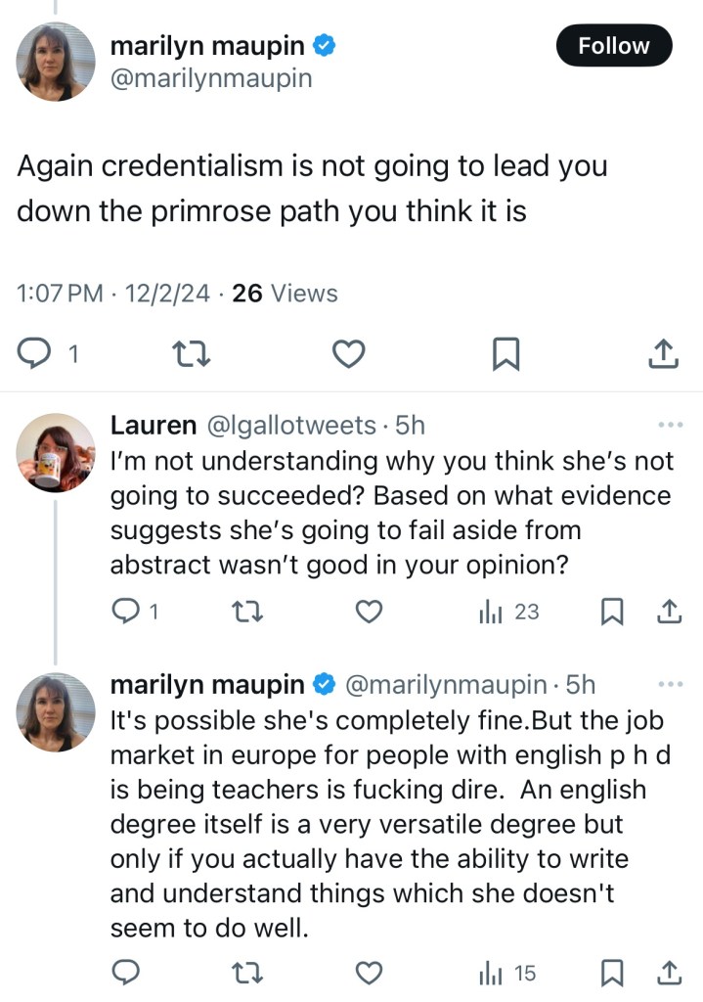The width and height of the screenshot is (703, 1002).
Task: Share the main tweet
Action: [664, 353]
